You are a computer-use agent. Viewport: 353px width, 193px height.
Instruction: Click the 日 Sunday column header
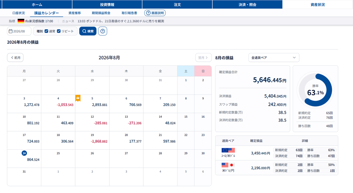pyautogui.click(x=203, y=71)
